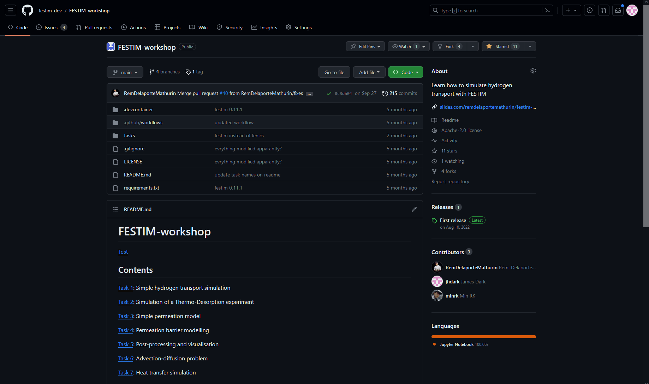Viewport: 649px width, 384px height.
Task: Open pull request #40 link
Action: tap(224, 94)
